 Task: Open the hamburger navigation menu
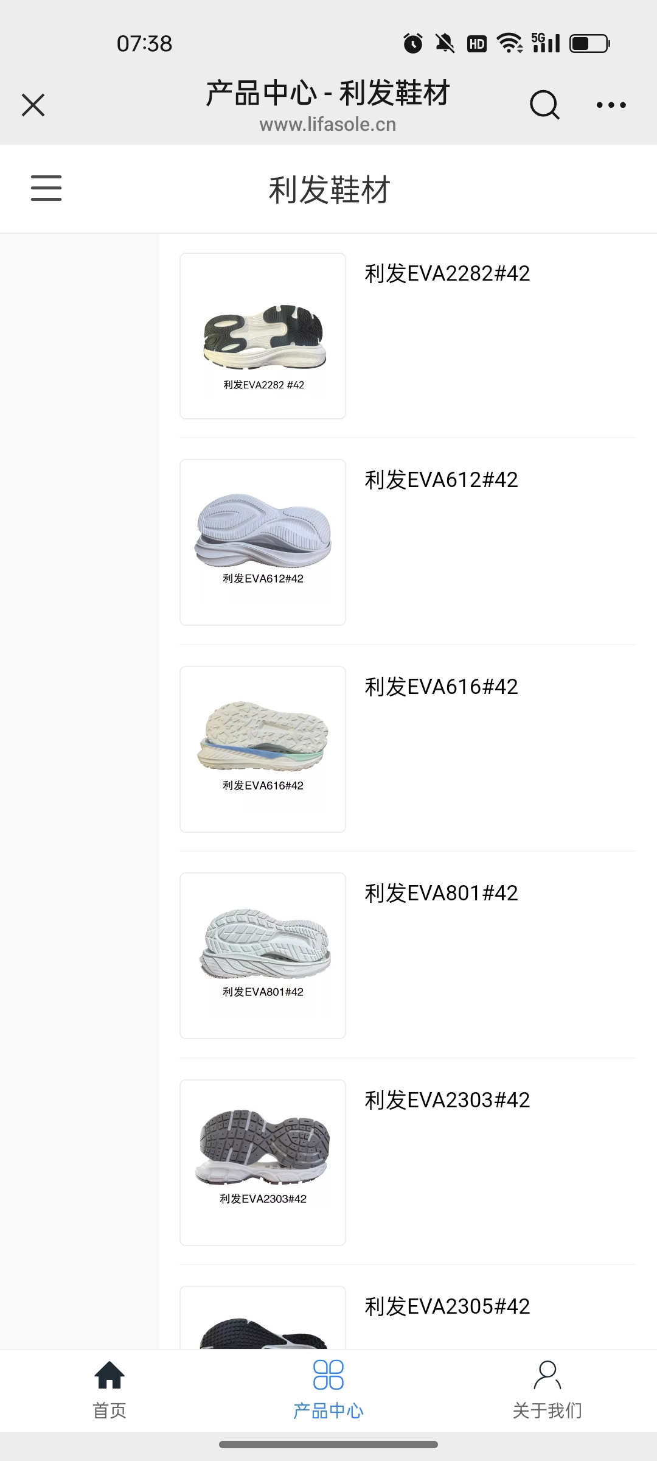(46, 188)
